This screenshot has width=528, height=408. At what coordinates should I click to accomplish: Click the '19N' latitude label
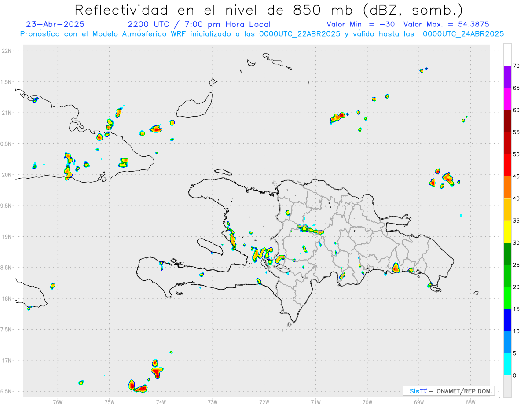coord(7,237)
